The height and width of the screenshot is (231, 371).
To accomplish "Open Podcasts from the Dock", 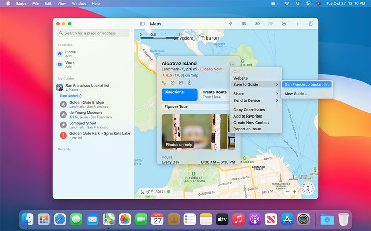I will (x=255, y=220).
